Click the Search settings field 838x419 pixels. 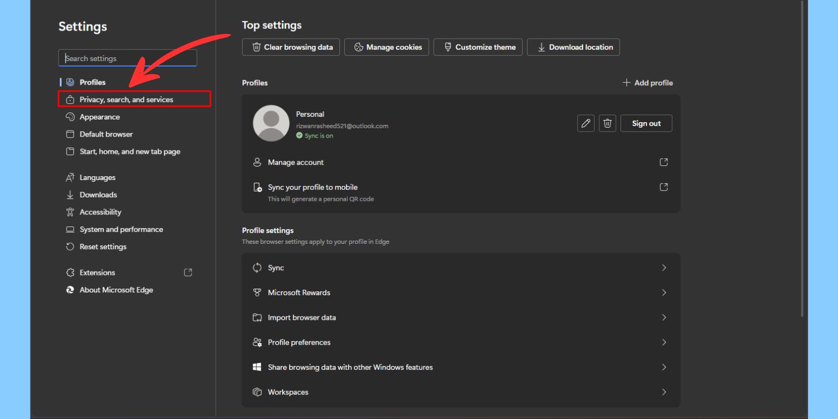pyautogui.click(x=128, y=58)
